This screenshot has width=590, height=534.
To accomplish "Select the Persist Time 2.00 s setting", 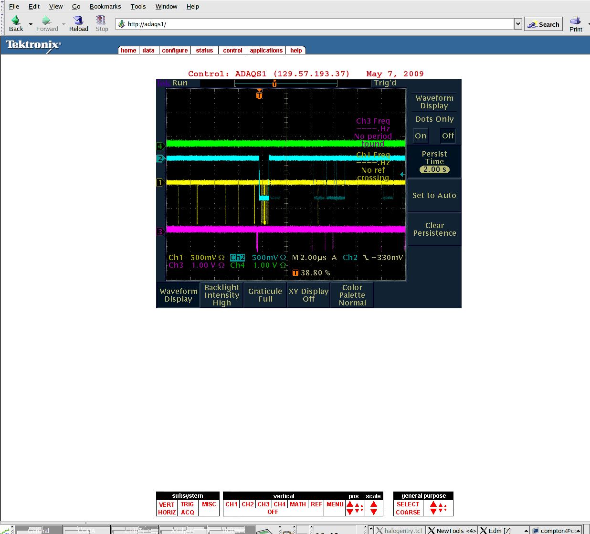I will (434, 162).
